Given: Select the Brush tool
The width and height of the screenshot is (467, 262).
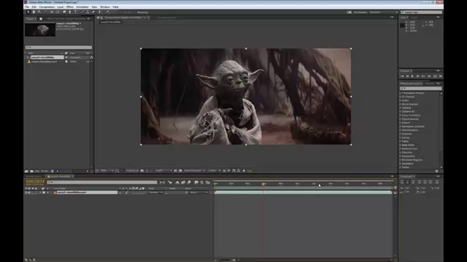Looking at the screenshot, I should [x=82, y=12].
